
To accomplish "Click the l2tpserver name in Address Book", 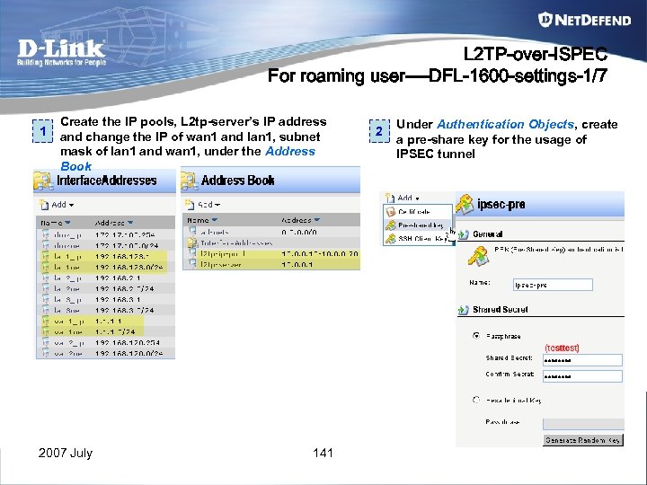I will click(220, 264).
